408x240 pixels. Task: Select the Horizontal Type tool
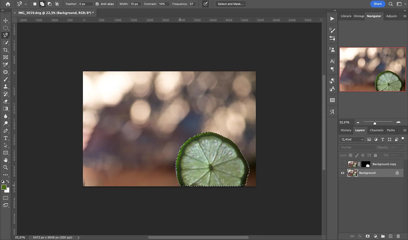point(5,138)
